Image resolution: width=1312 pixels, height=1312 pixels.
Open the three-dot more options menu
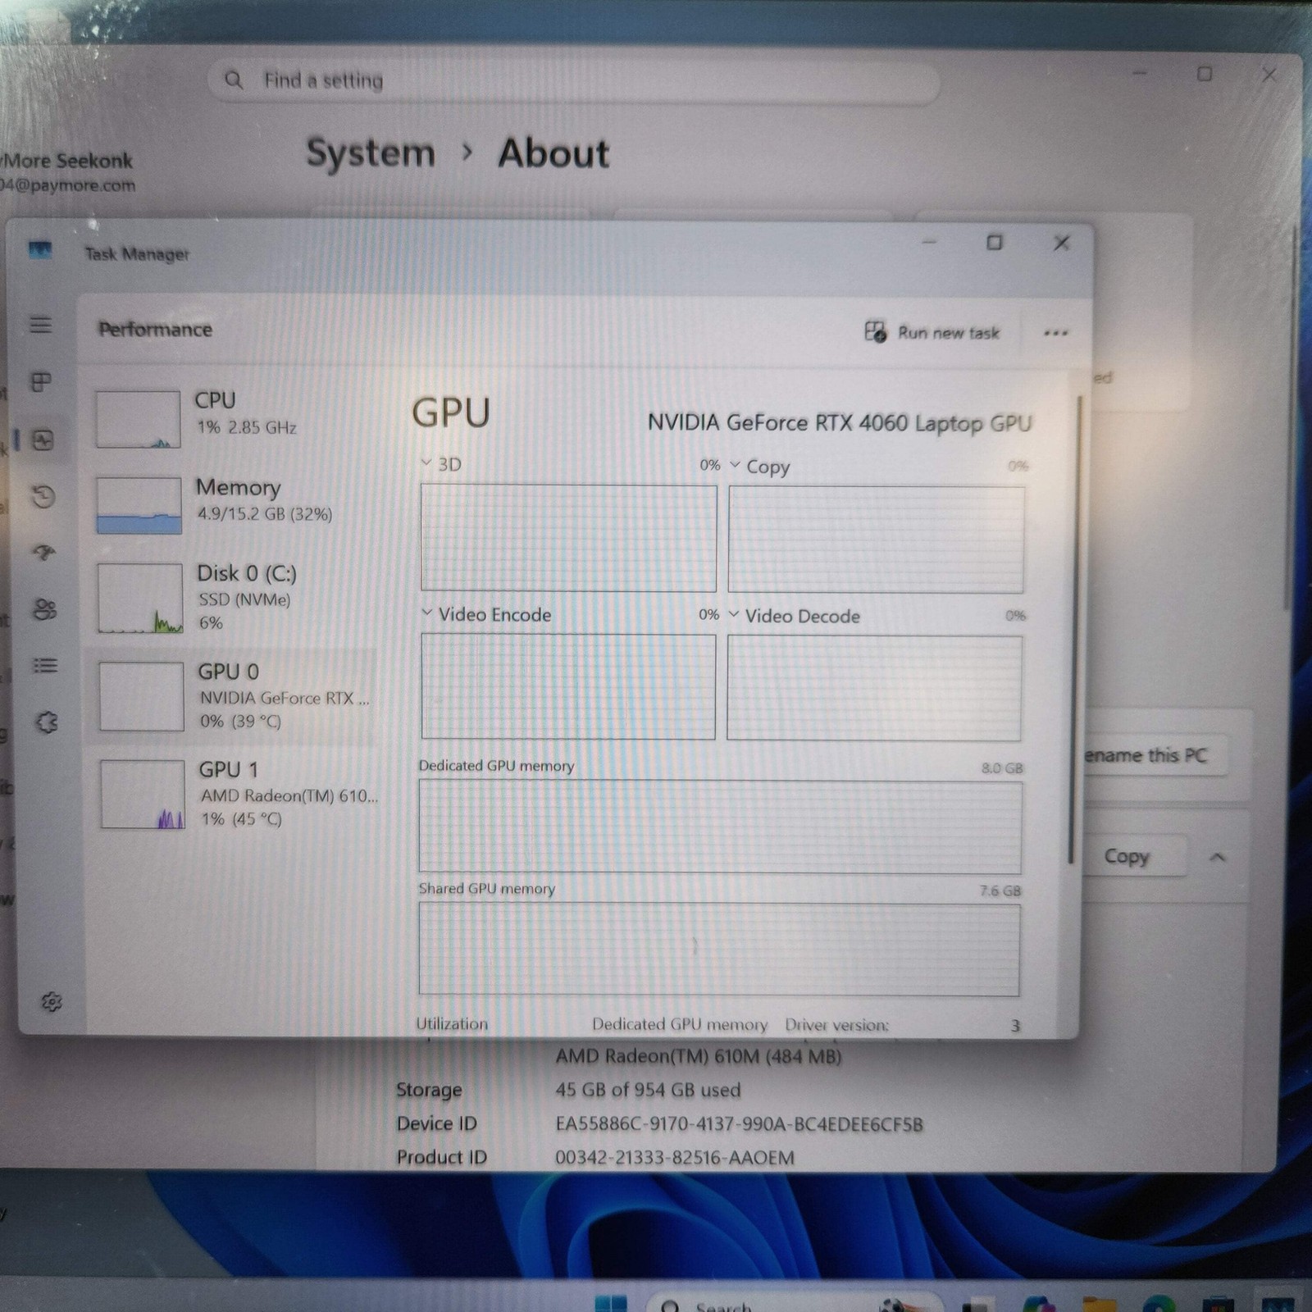click(1055, 333)
